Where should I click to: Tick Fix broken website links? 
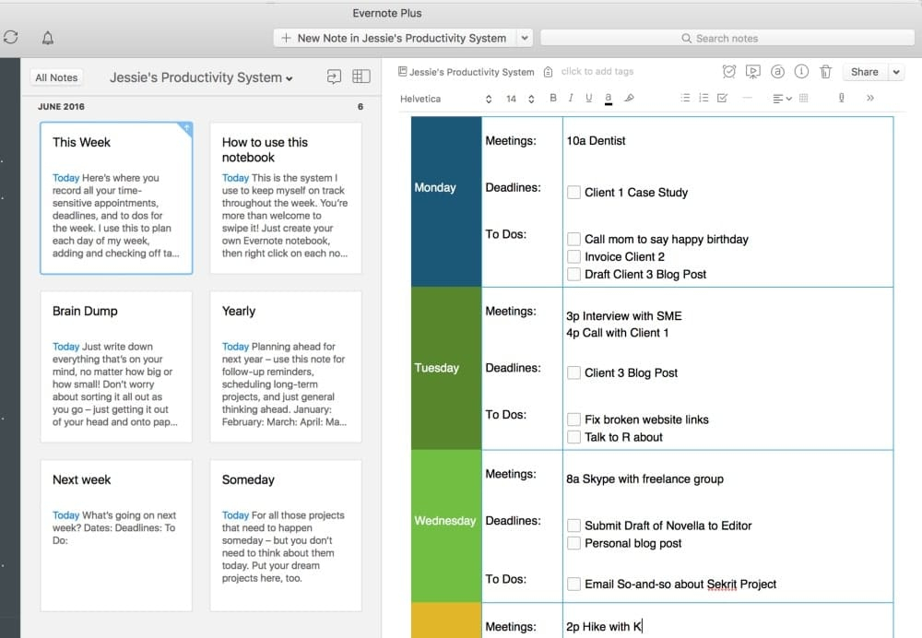pyautogui.click(x=573, y=419)
